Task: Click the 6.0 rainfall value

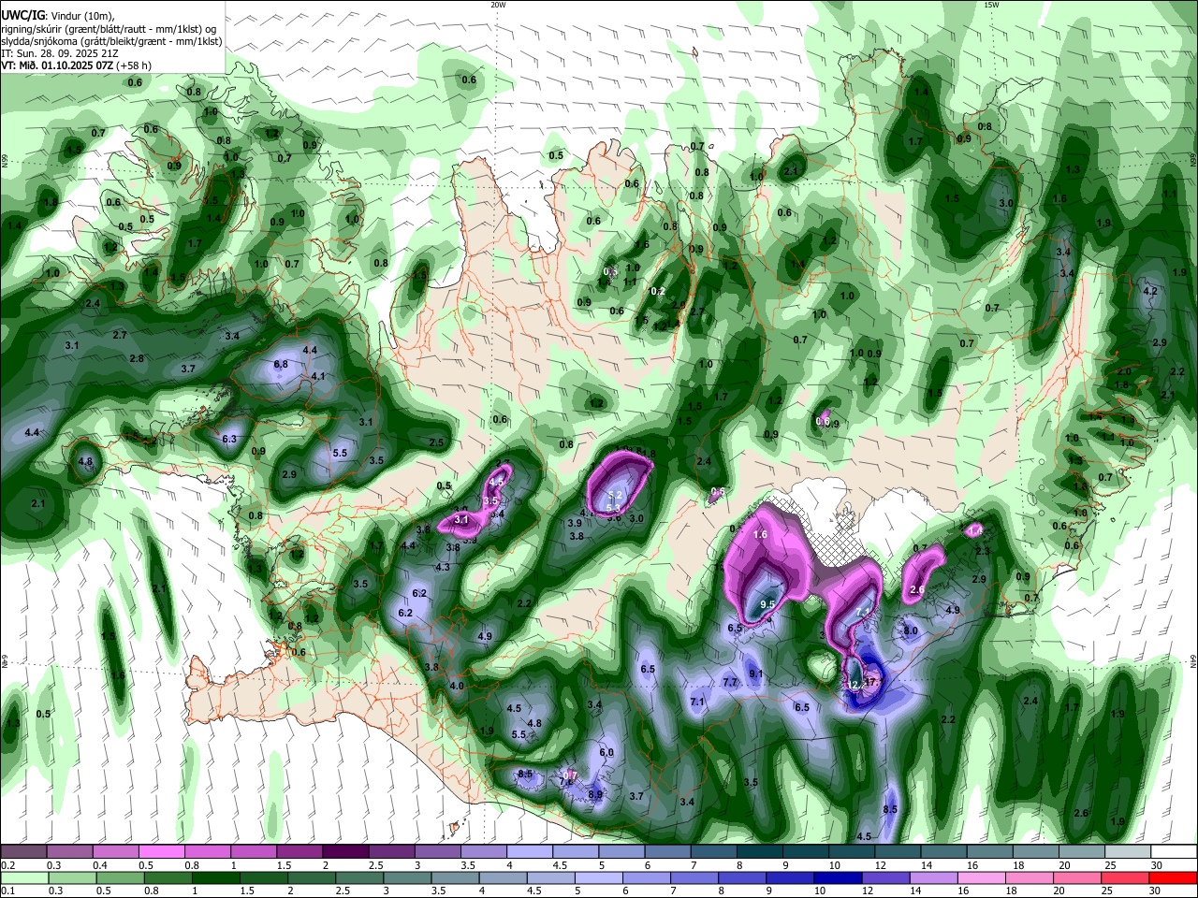Action: 606,752
